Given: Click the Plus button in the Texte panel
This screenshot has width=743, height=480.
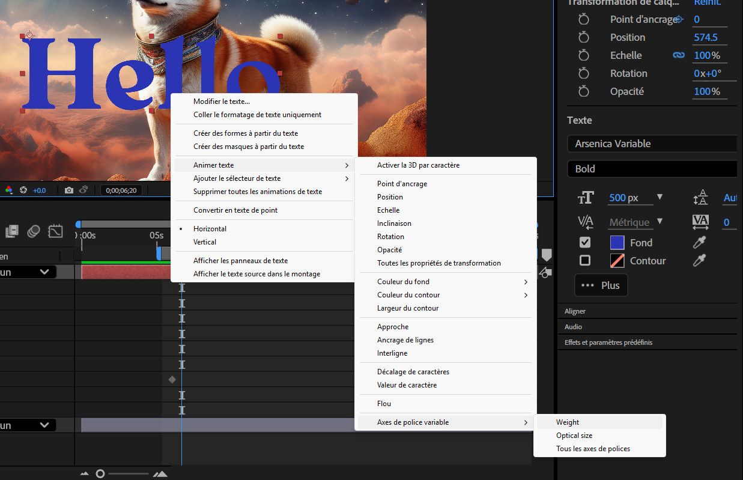Looking at the screenshot, I should click(x=601, y=285).
